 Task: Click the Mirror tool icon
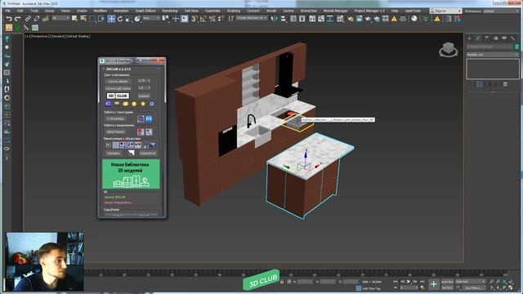275,19
